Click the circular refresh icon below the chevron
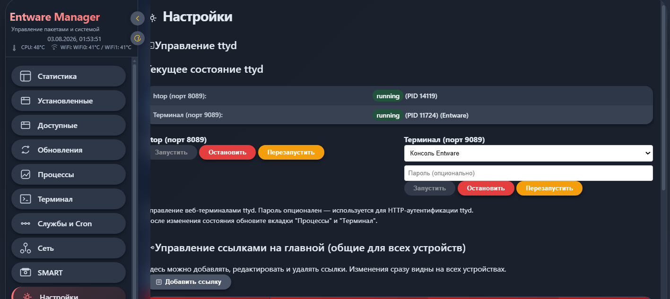 138,38
